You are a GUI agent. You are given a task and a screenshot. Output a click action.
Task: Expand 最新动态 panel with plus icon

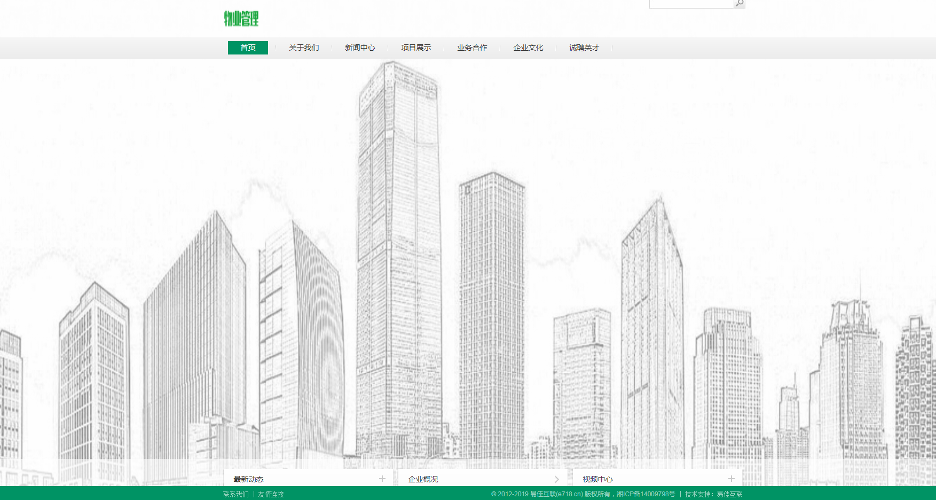click(x=382, y=479)
